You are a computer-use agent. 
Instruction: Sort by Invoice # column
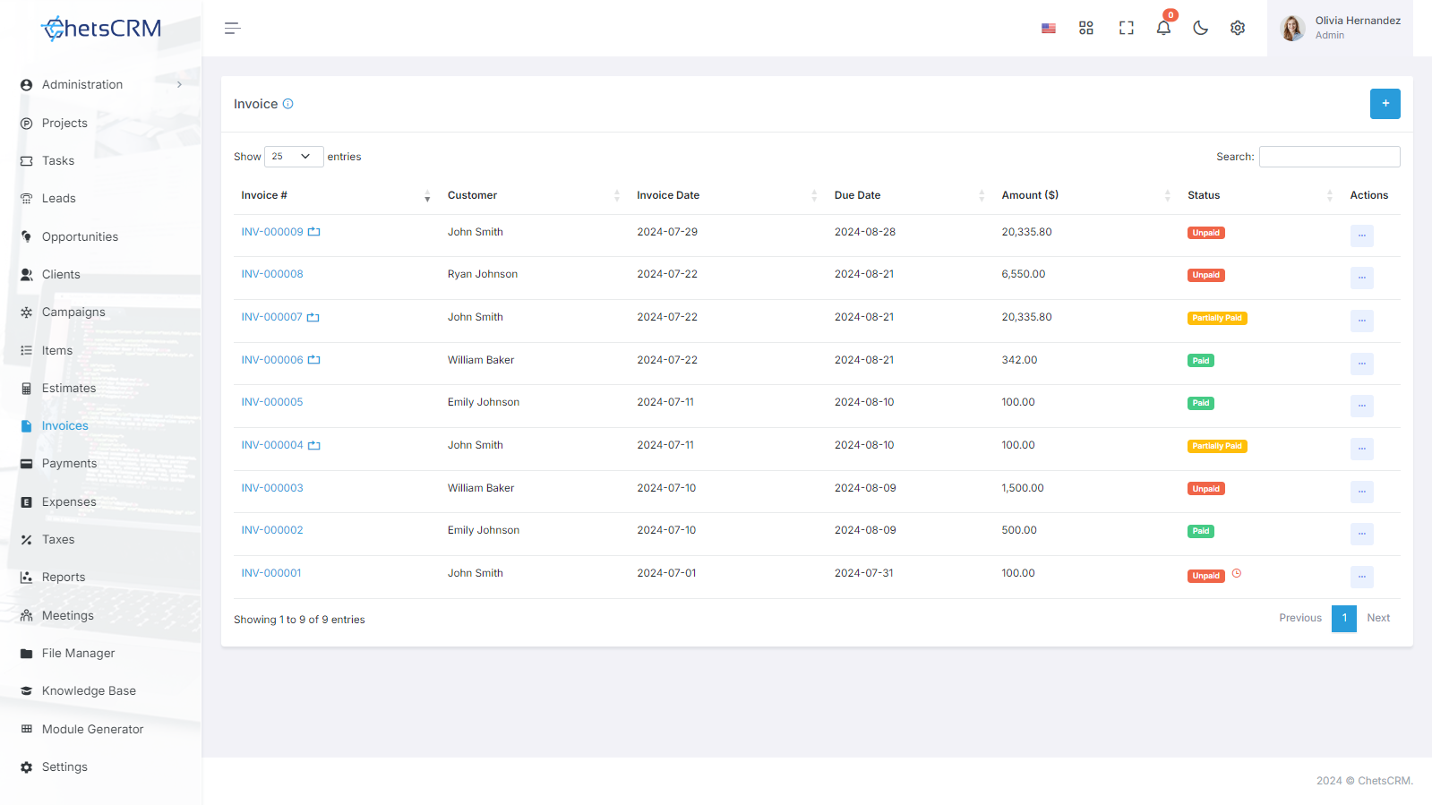coord(336,195)
